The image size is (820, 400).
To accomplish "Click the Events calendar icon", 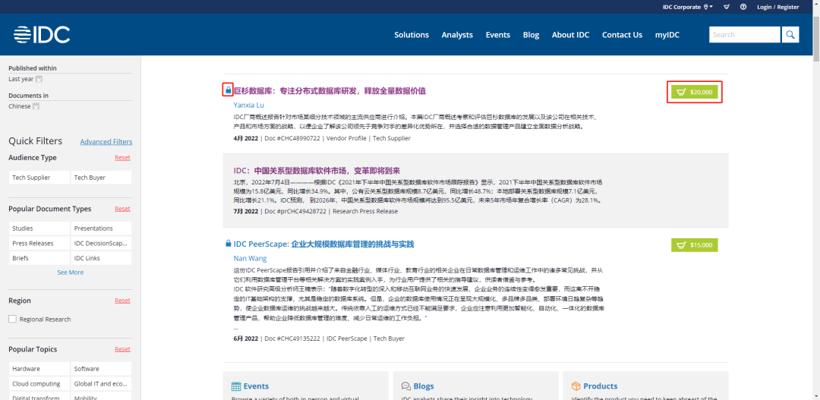I will (x=236, y=386).
